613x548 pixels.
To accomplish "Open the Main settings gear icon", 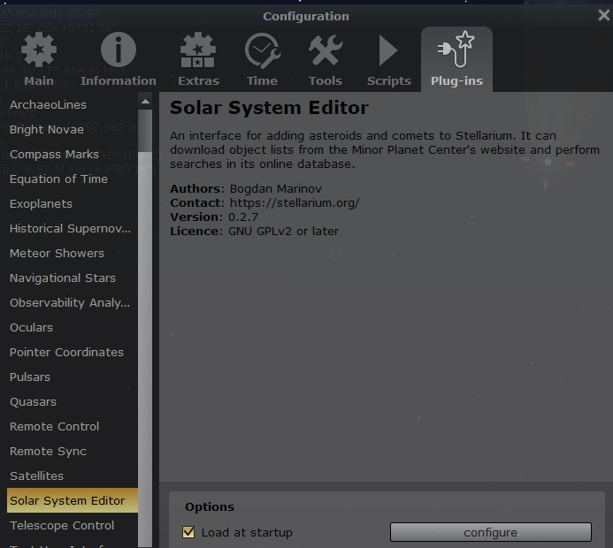I will point(39,50).
